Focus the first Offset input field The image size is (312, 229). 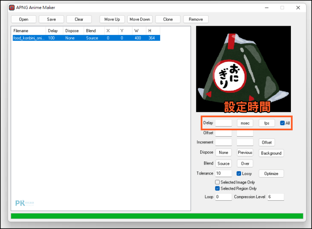click(223, 133)
